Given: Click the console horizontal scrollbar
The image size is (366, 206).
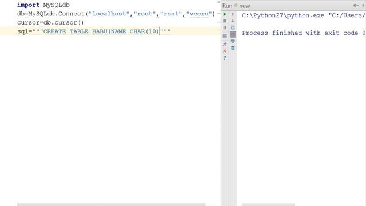Looking at the screenshot, I should pyautogui.click(x=268, y=205).
